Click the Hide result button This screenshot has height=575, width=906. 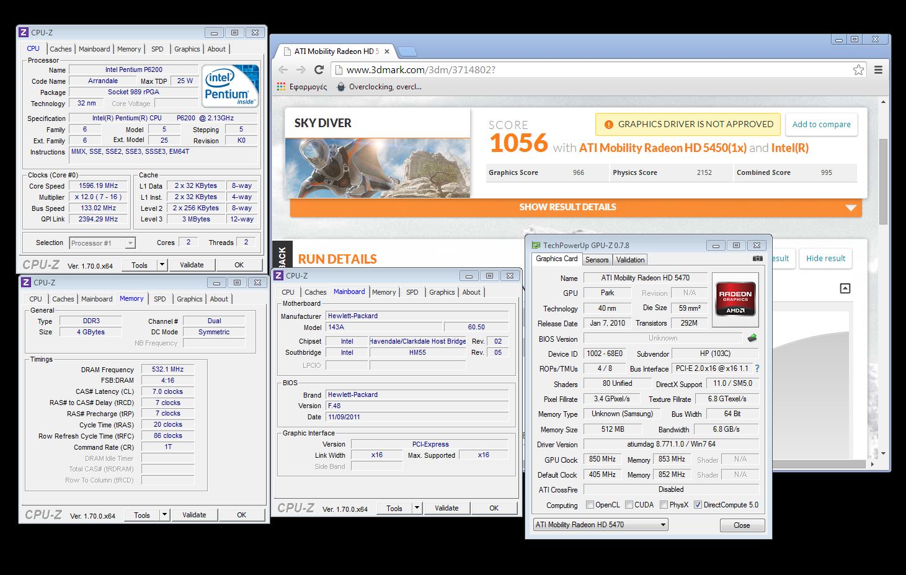pos(825,259)
